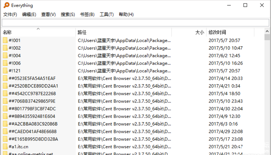Sort by the 大小 column header

coord(189,32)
